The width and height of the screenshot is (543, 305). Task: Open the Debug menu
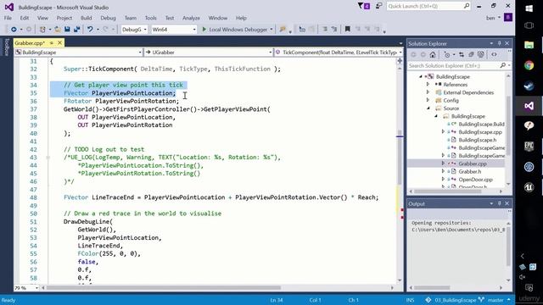coord(108,18)
